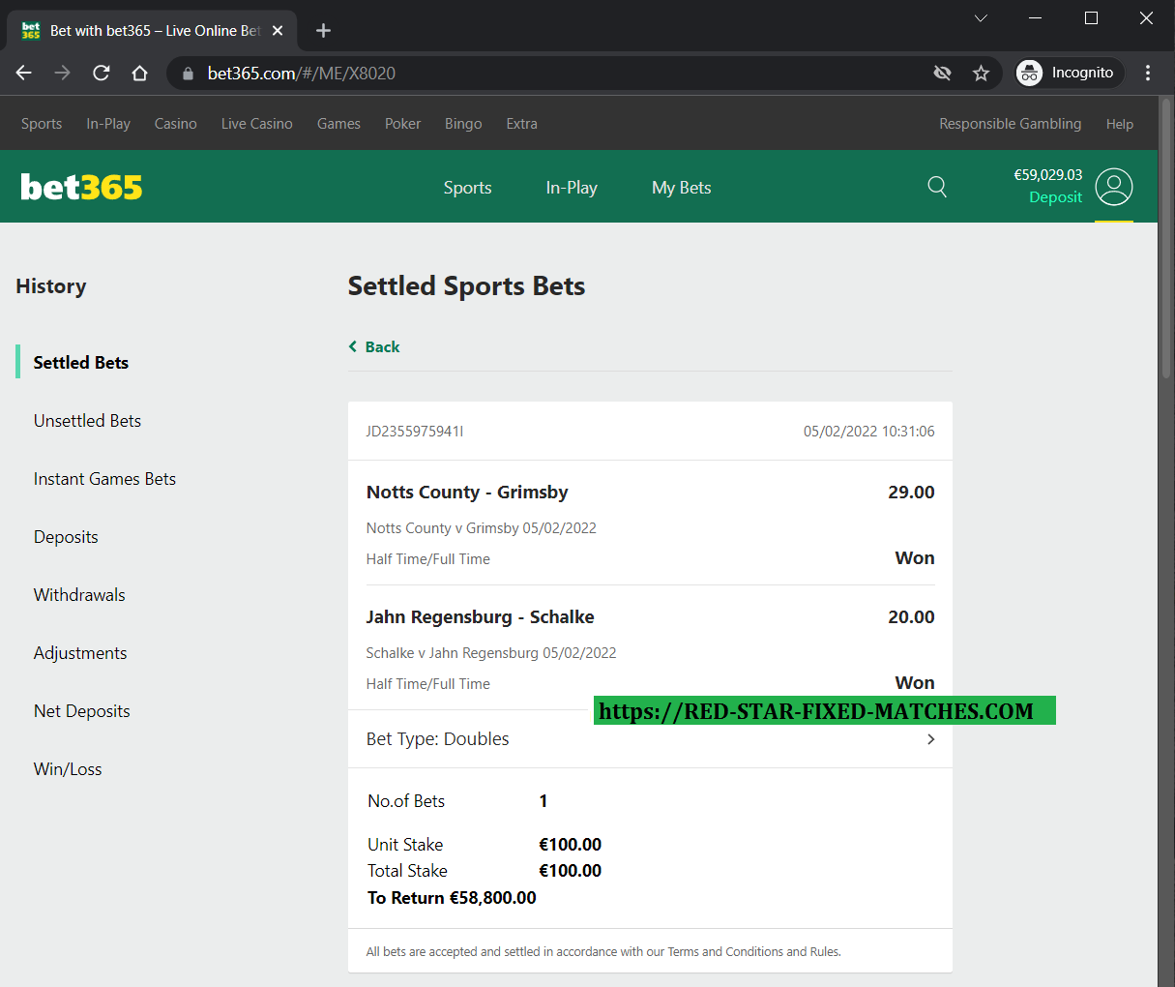The image size is (1175, 987).
Task: Click the bet date 05/02/2022 10:31:06
Action: (x=869, y=432)
